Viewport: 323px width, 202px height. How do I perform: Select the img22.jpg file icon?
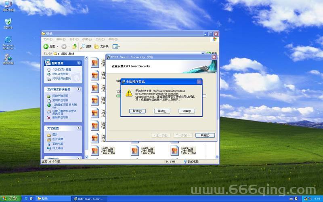tap(95, 151)
